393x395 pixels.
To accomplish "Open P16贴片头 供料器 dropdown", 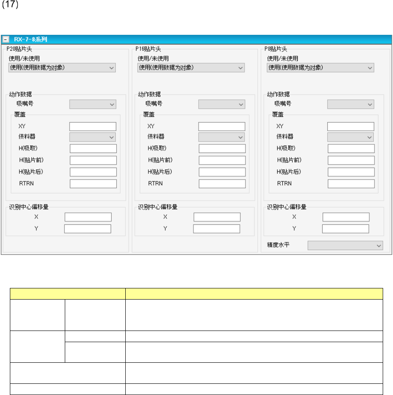I will coord(221,137).
